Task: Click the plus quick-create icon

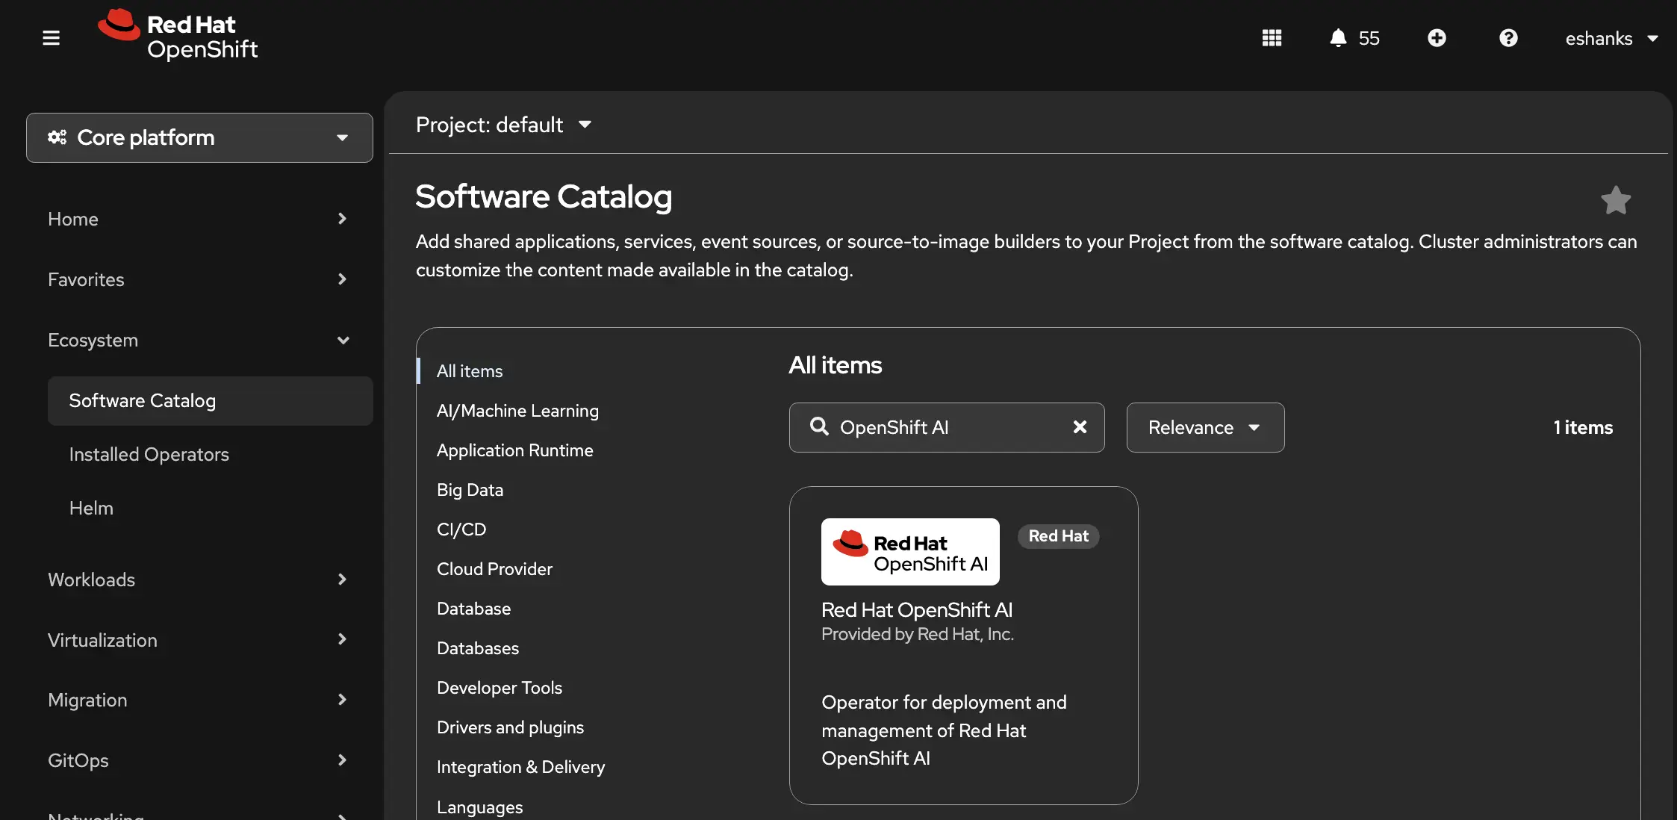Action: click(x=1437, y=38)
